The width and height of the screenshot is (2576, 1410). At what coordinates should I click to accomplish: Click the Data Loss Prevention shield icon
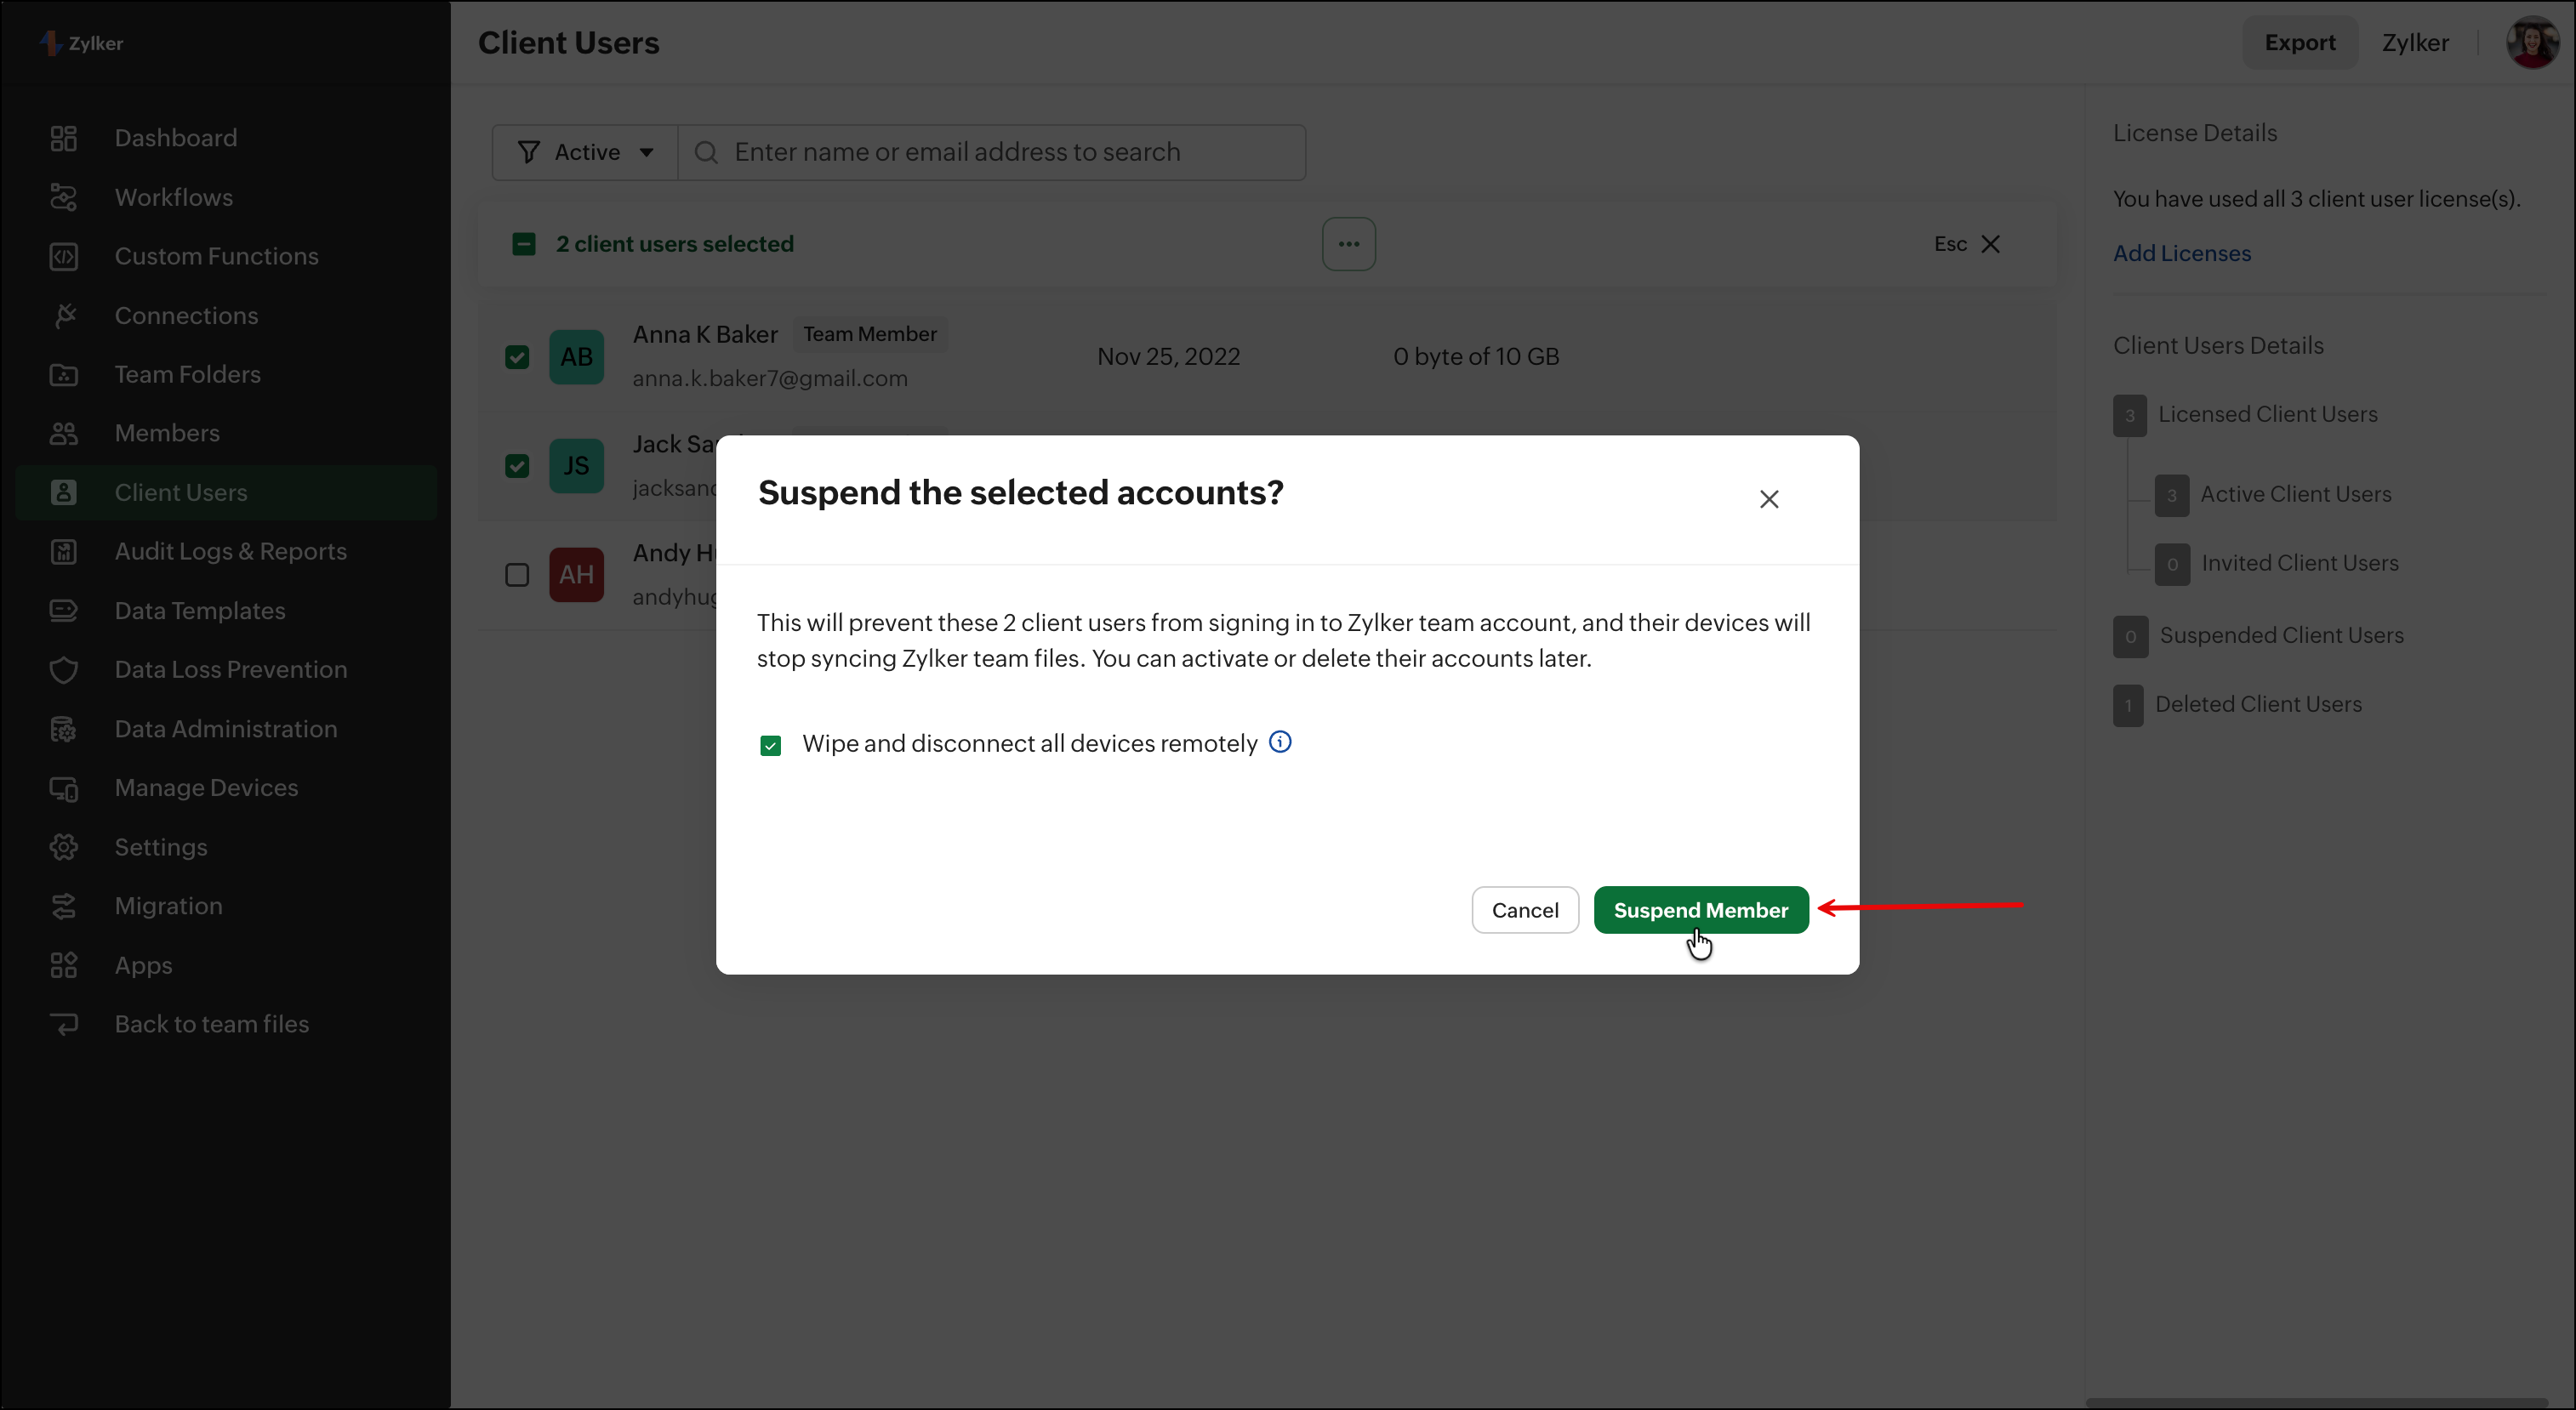[64, 669]
